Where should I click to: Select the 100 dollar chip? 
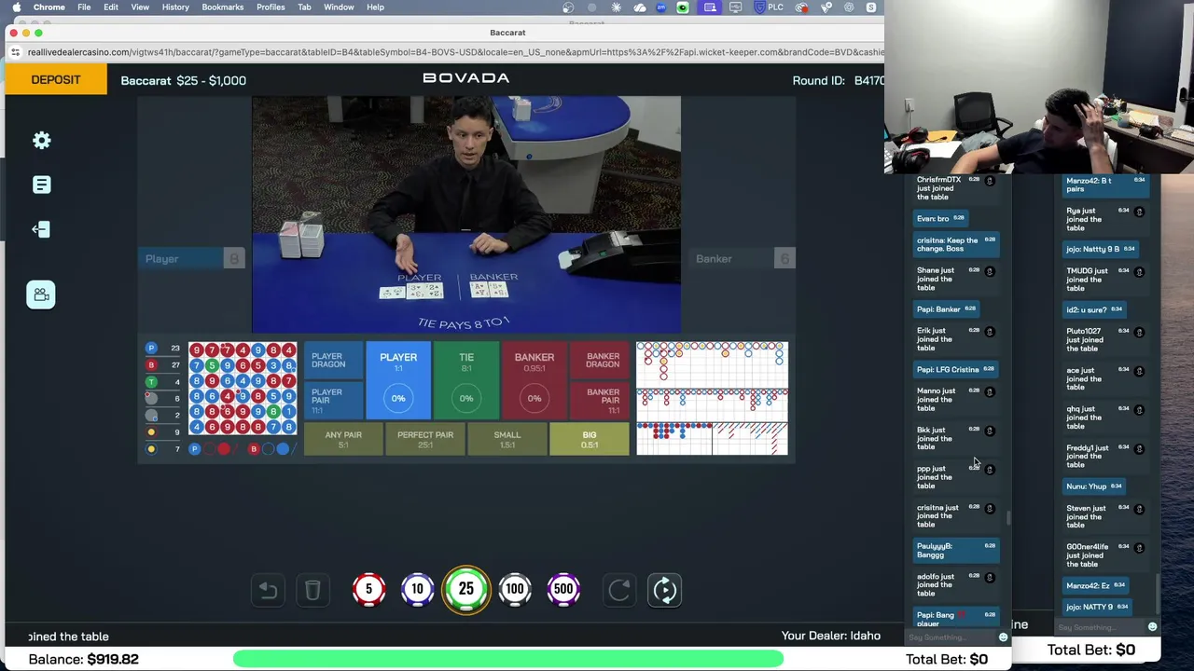click(515, 589)
